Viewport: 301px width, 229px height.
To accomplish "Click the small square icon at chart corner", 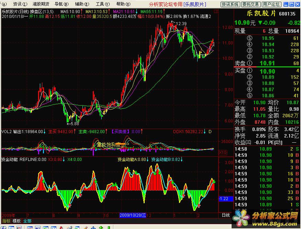I will [x=216, y=12].
